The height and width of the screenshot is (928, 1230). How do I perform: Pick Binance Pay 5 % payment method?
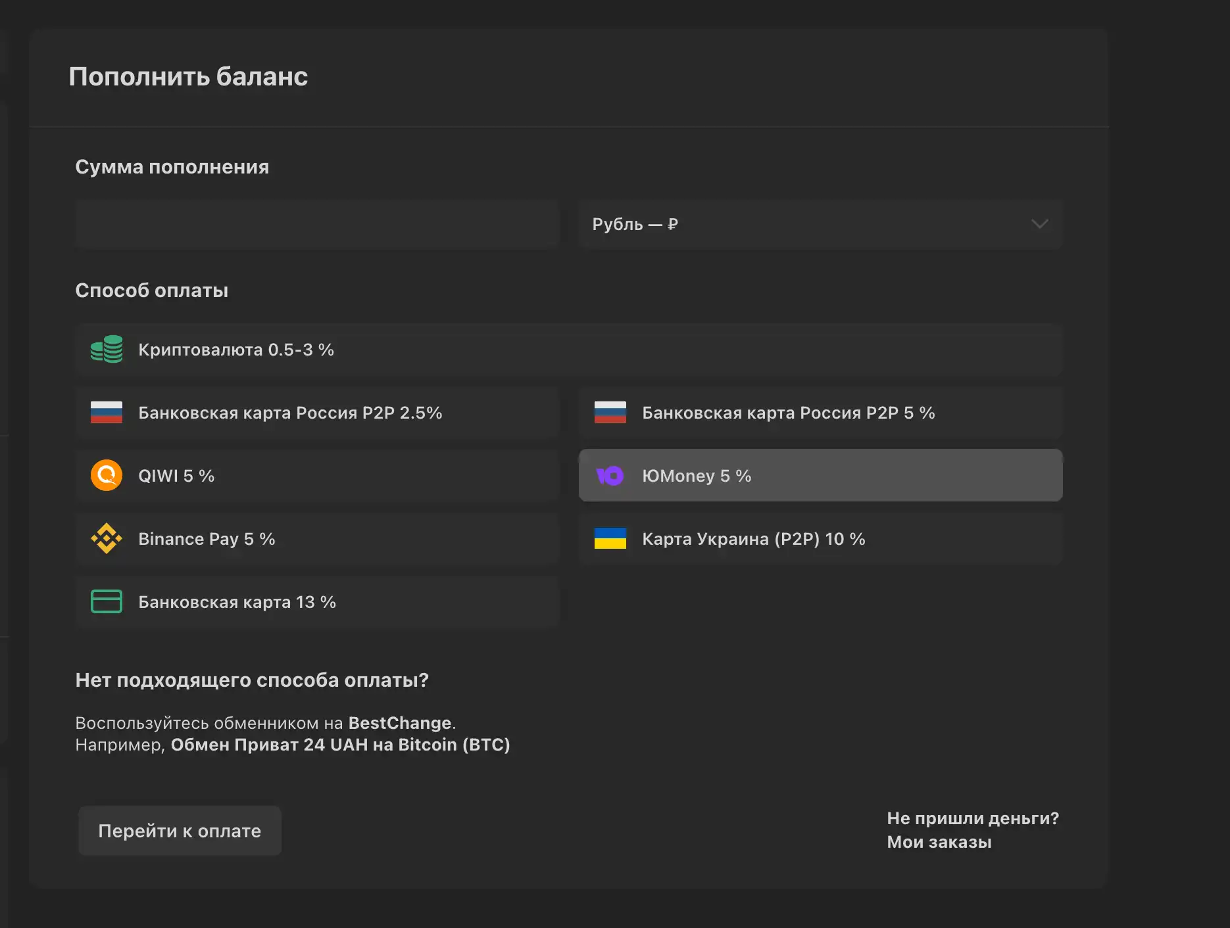tap(318, 538)
